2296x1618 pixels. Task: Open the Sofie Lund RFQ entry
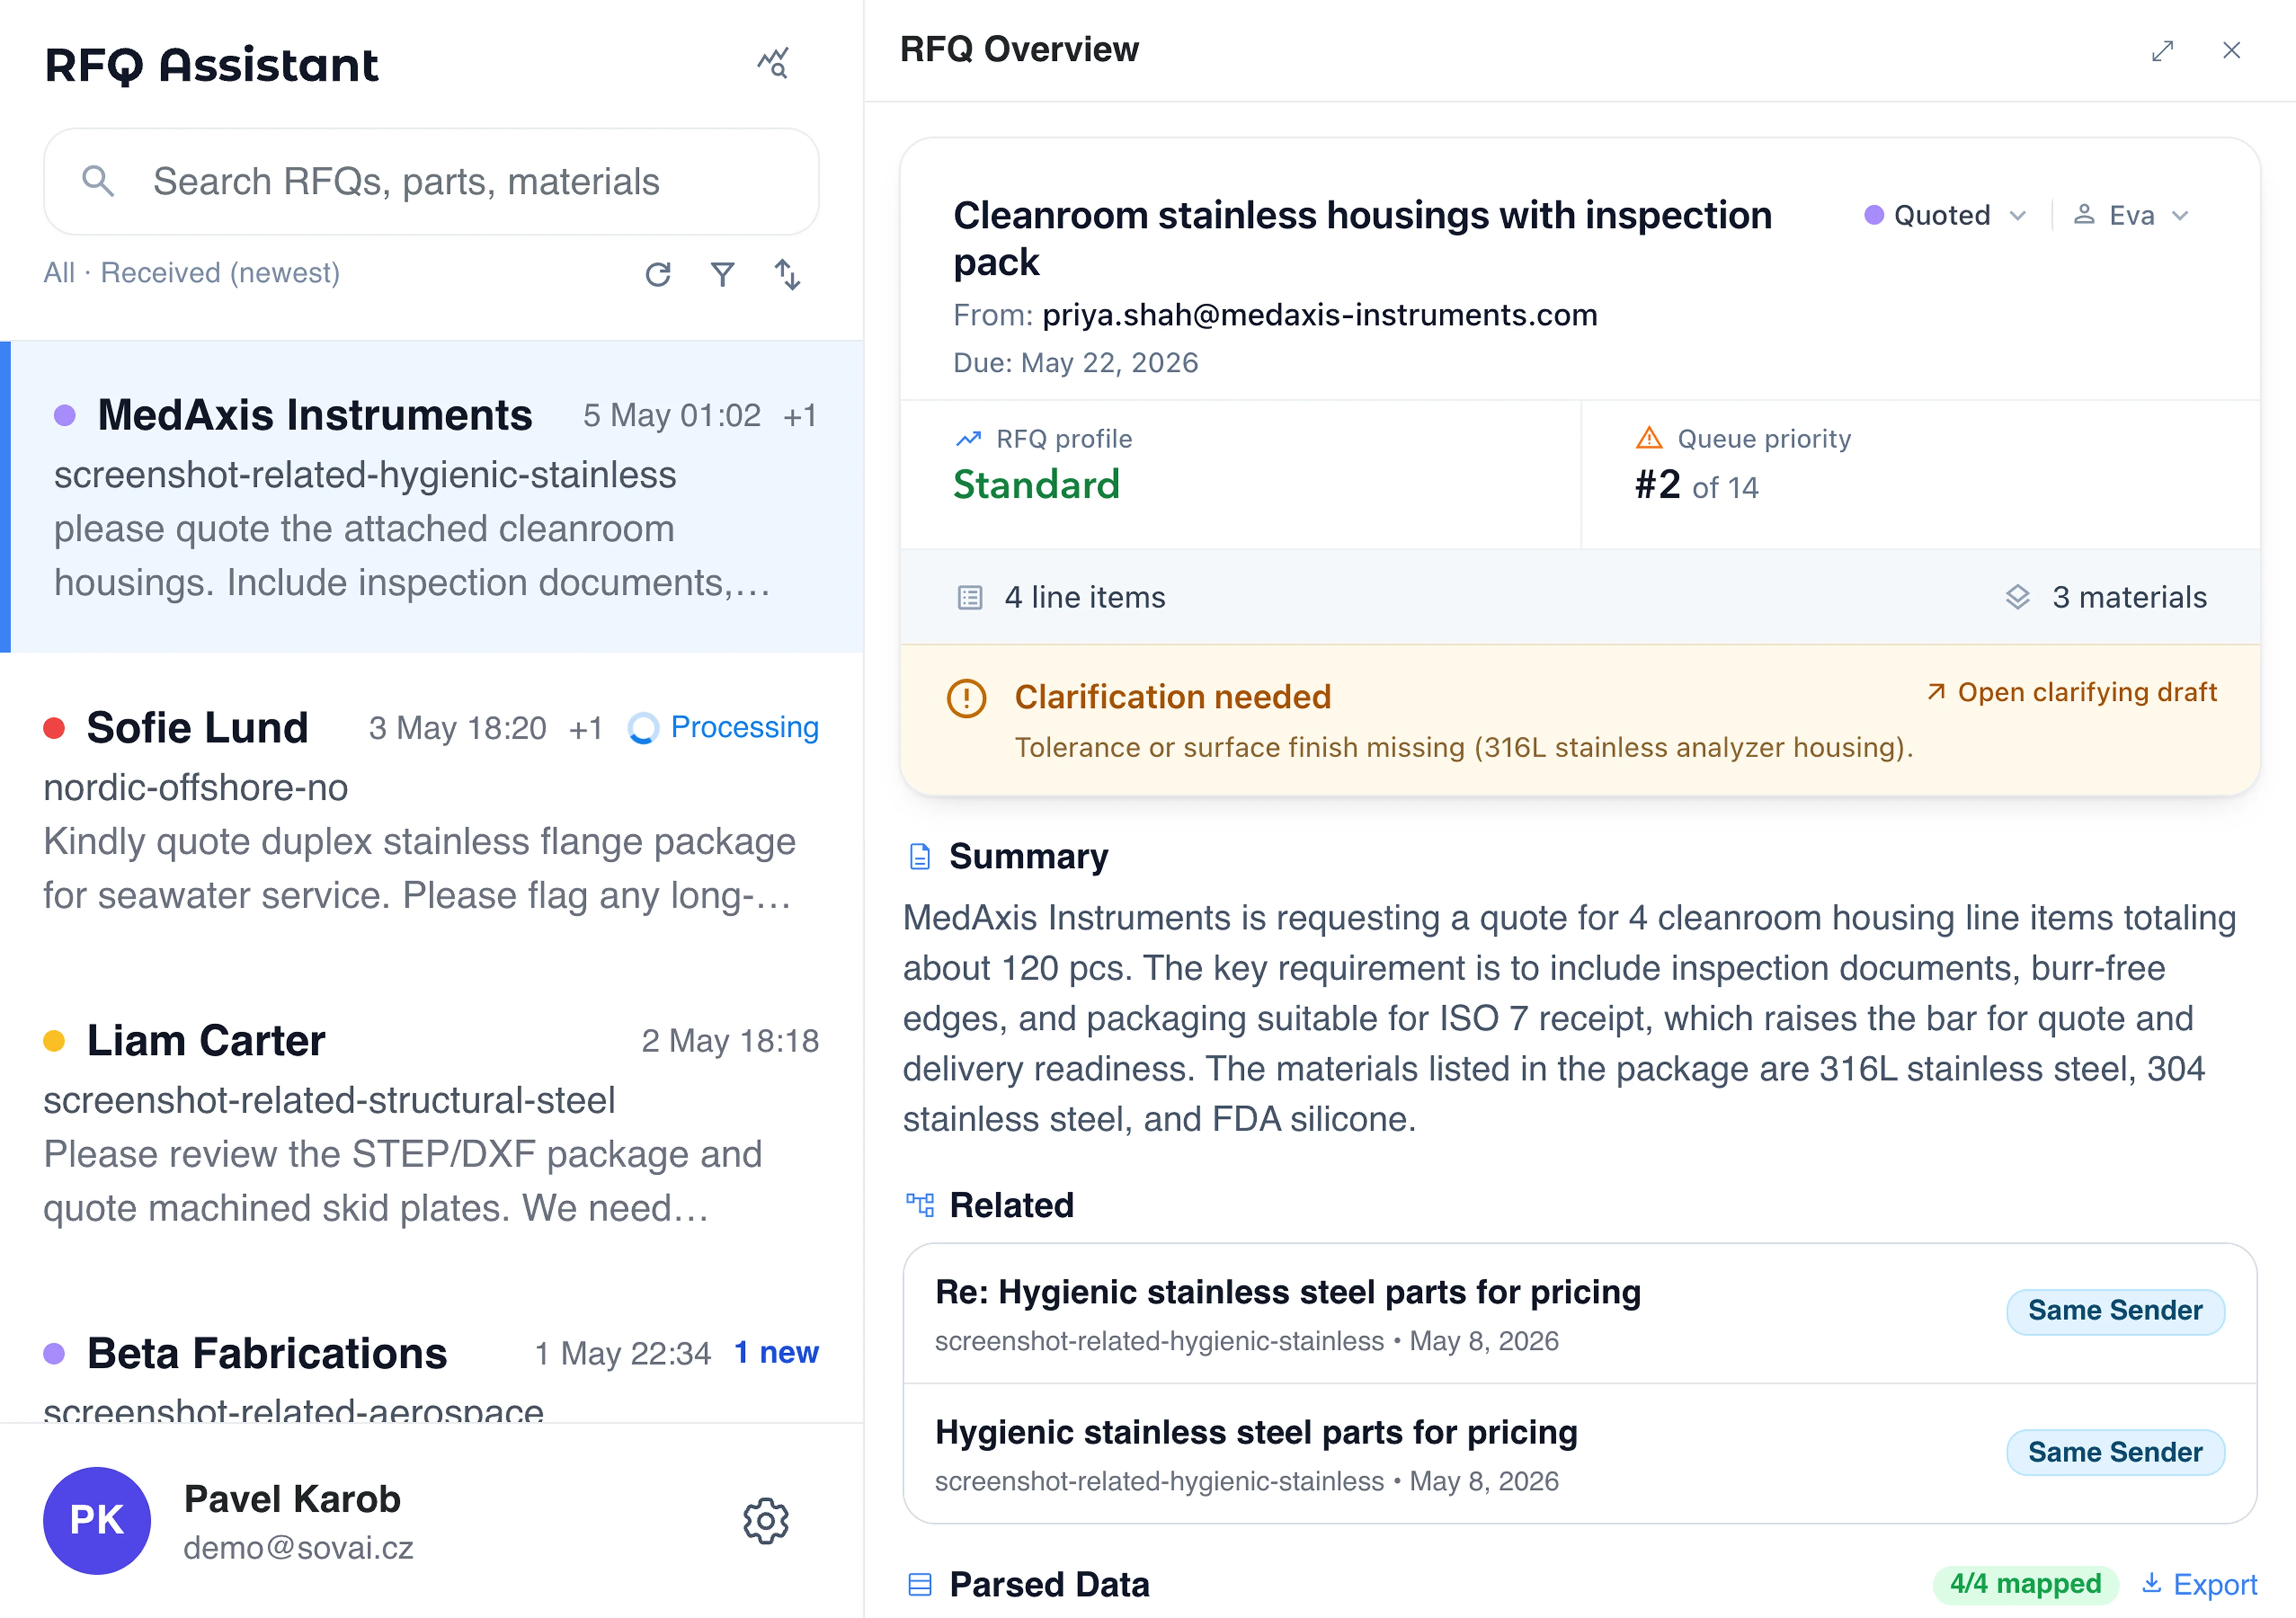[x=432, y=810]
